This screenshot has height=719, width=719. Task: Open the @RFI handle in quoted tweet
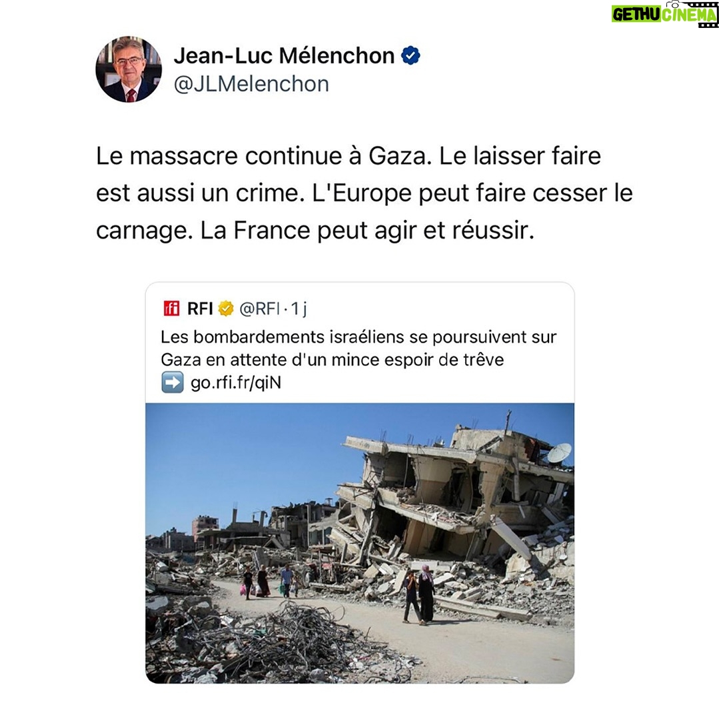(259, 309)
